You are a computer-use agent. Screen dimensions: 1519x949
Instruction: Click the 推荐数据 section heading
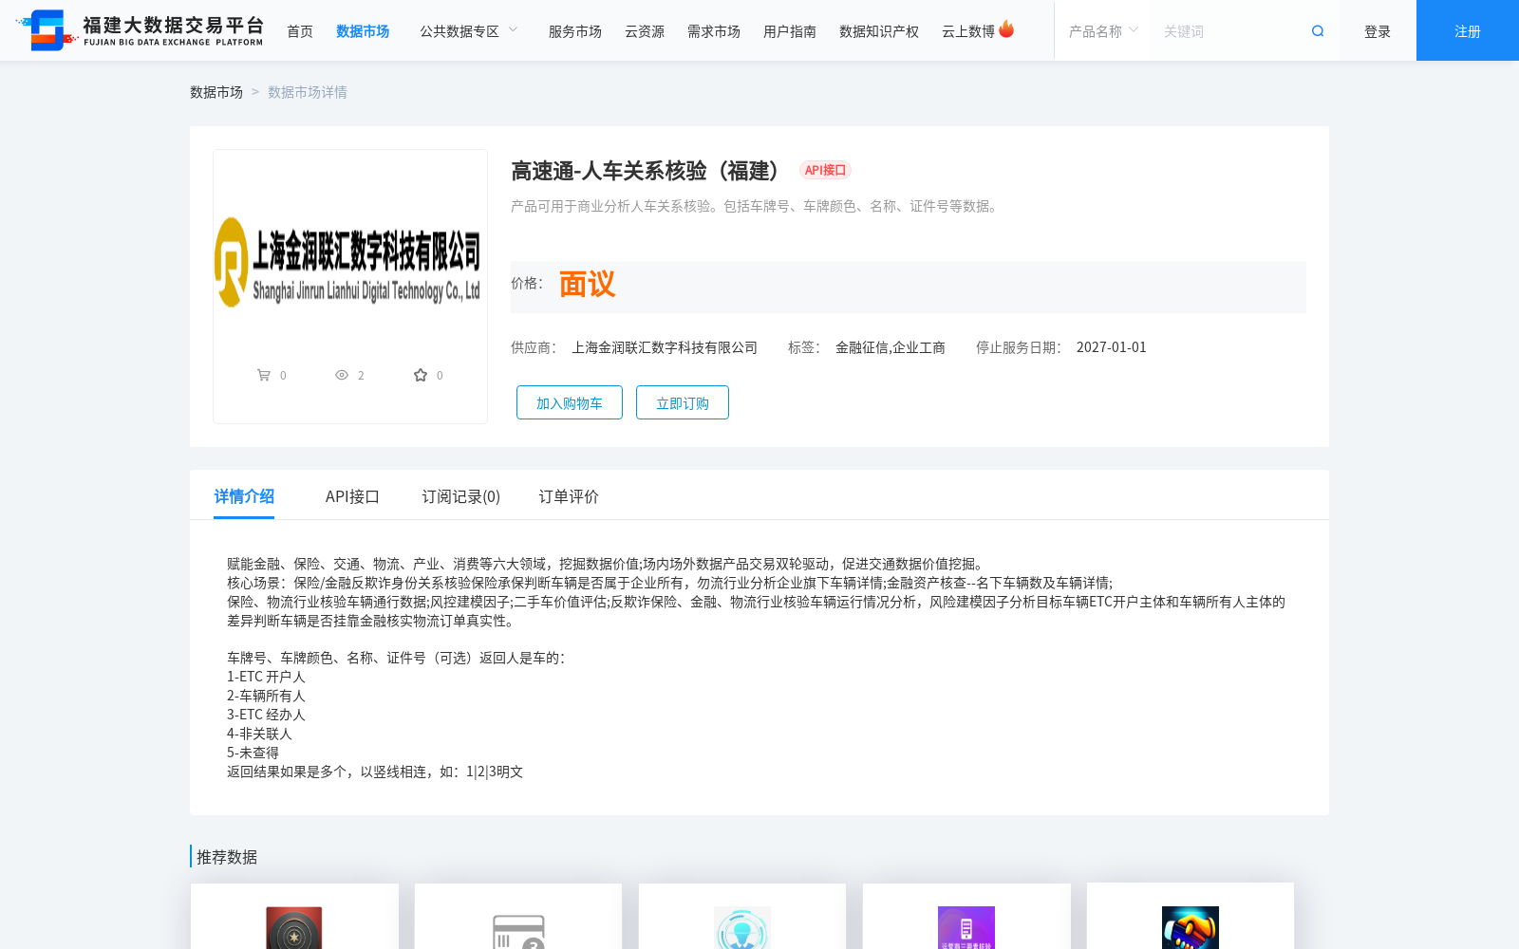(x=227, y=857)
